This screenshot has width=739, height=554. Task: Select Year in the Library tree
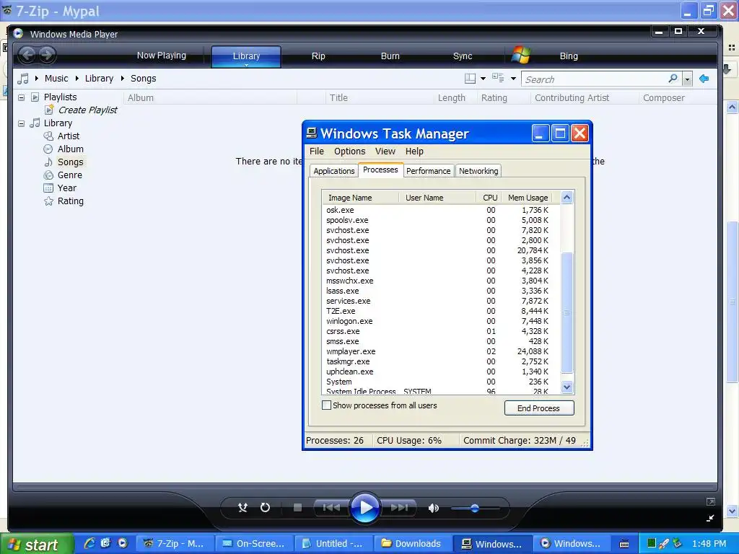[x=67, y=188]
